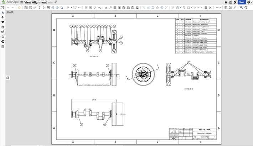Screen dimensions: 253x146
Task: Select the Rectangle sketch tool
Action: pos(189,7)
